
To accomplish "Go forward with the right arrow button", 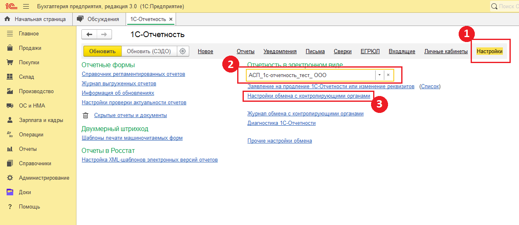I will coord(104,35).
